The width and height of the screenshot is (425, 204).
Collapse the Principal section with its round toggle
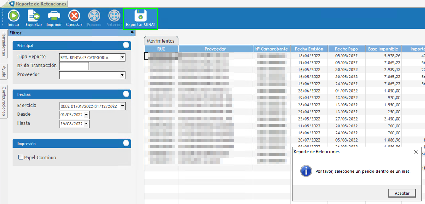coord(126,45)
